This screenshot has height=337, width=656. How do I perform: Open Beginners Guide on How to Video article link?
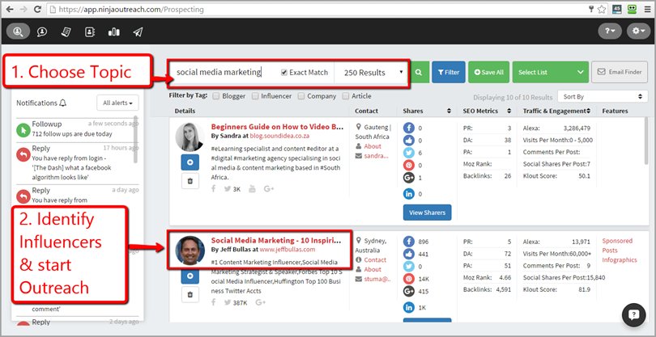point(277,127)
